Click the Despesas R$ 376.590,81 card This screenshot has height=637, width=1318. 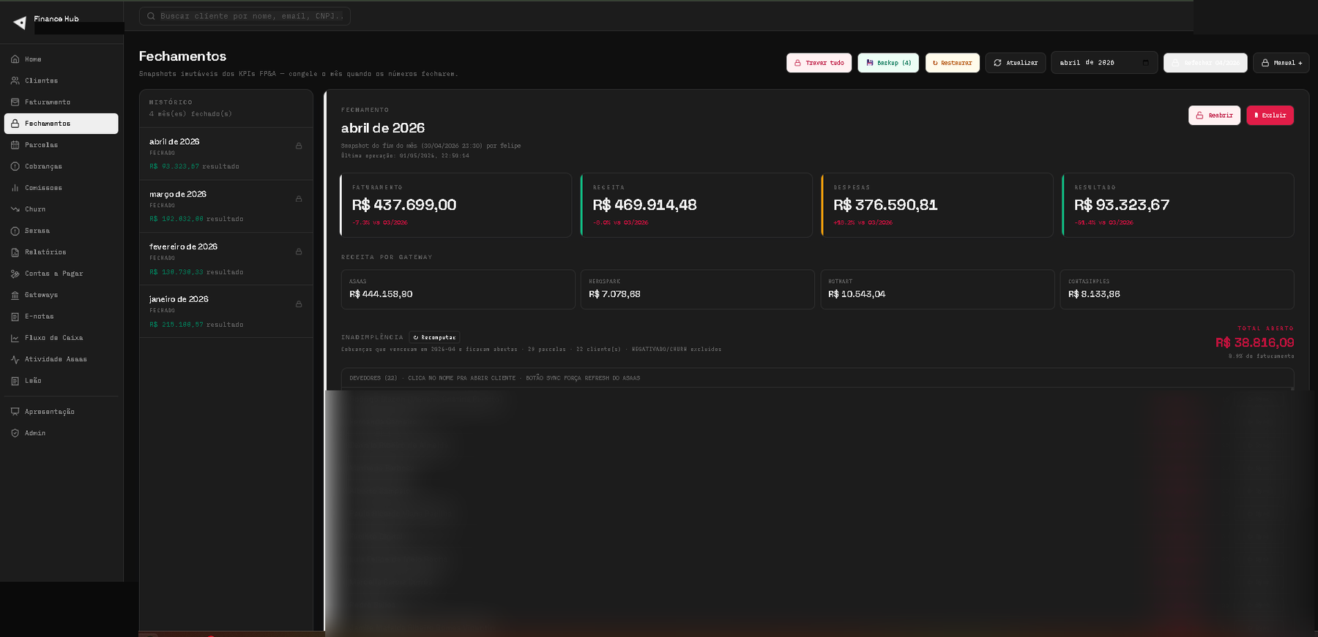[937, 206]
